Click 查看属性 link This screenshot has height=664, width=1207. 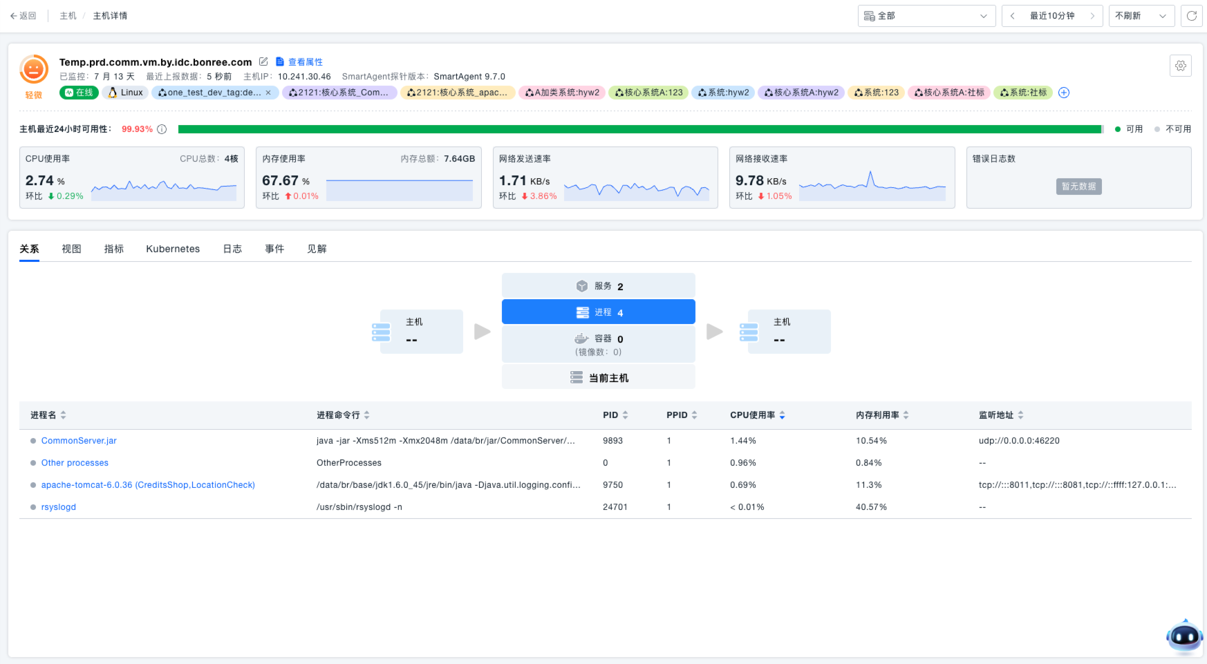pyautogui.click(x=305, y=62)
